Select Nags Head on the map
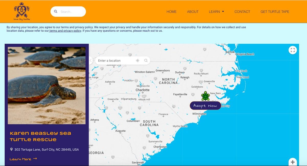This screenshot has width=307, height=166. 243,77
